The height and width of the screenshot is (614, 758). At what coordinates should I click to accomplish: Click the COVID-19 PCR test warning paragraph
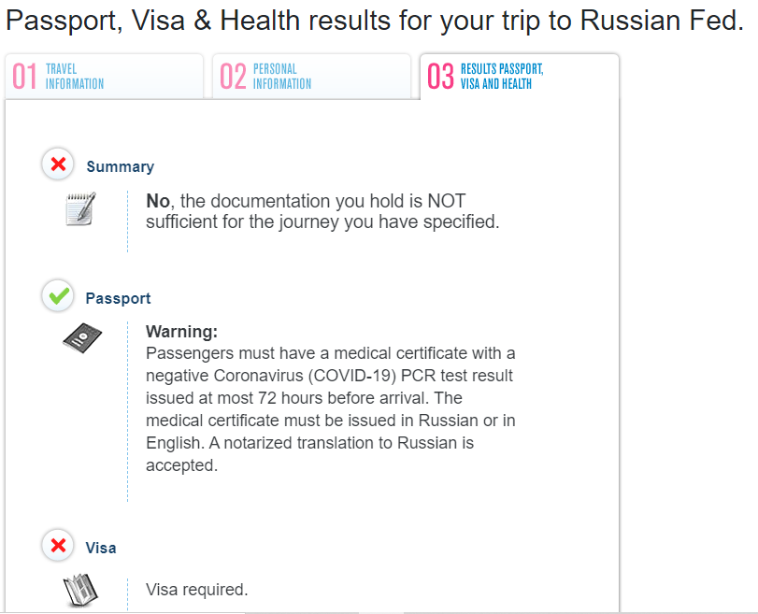[x=331, y=409]
